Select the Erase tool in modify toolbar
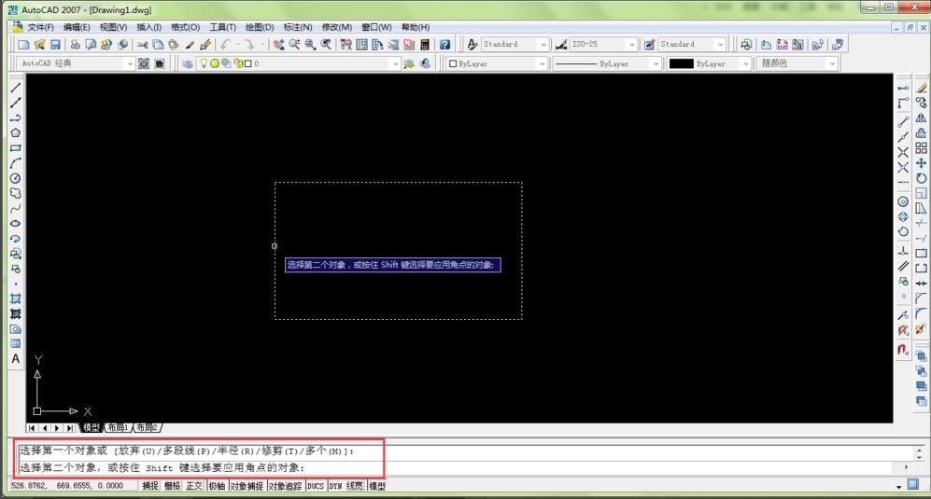 pyautogui.click(x=921, y=88)
